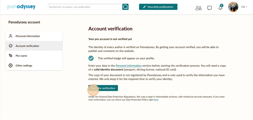Viewport: 253px width, 120px height.
Task: Click the Account verification checkmark icon
Action: click(11, 46)
